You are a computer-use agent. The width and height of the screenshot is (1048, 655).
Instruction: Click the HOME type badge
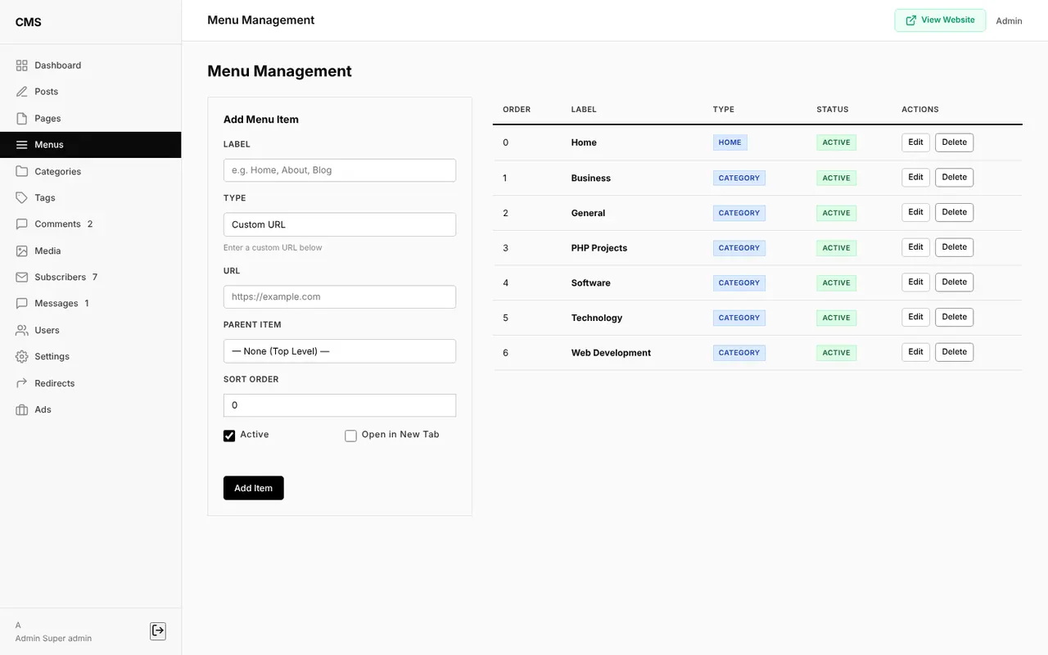click(x=730, y=142)
